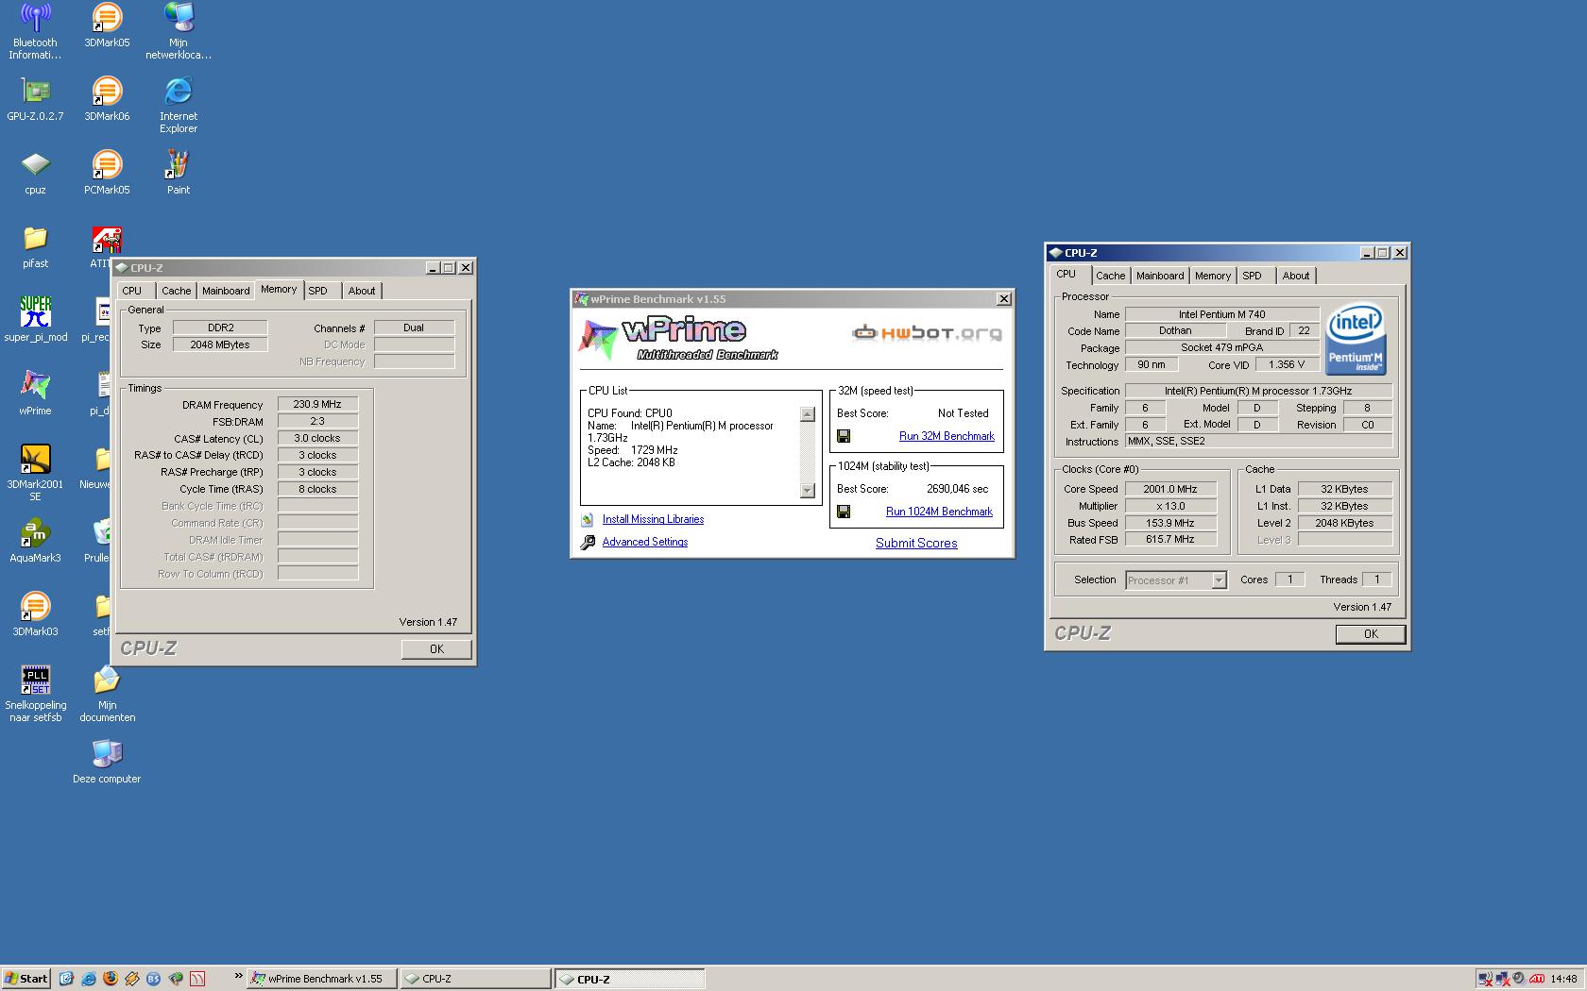Launch Paint from the desktop
The height and width of the screenshot is (991, 1587).
coord(178,173)
